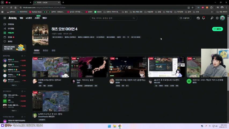
Task: Click the search magnifier icon
Action: [x=134, y=18]
